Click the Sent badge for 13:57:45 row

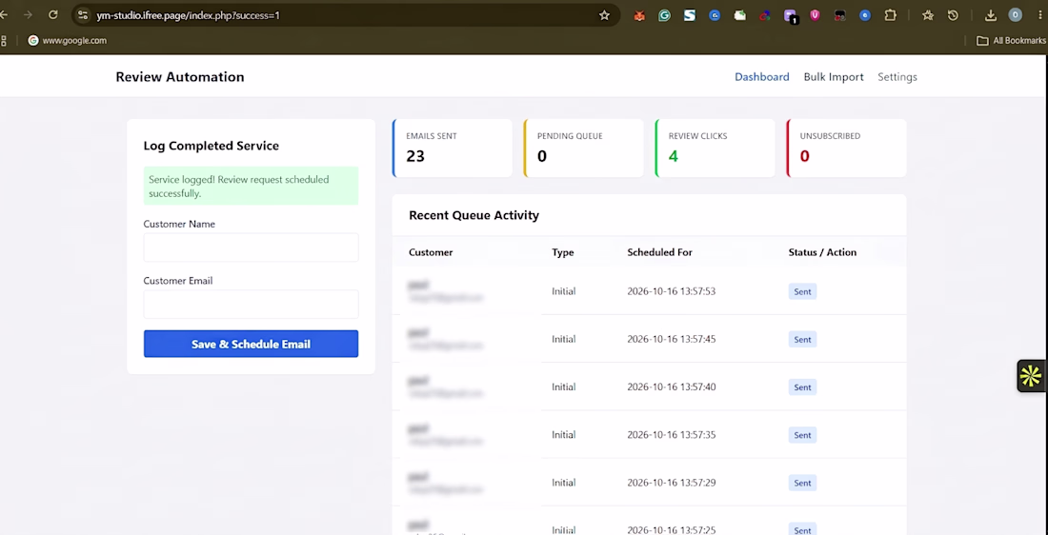pyautogui.click(x=802, y=339)
